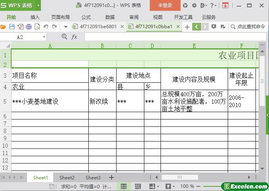269x191 pixels.
Task: Open the WPS 表格 application menu dropdown
Action: (39, 5)
